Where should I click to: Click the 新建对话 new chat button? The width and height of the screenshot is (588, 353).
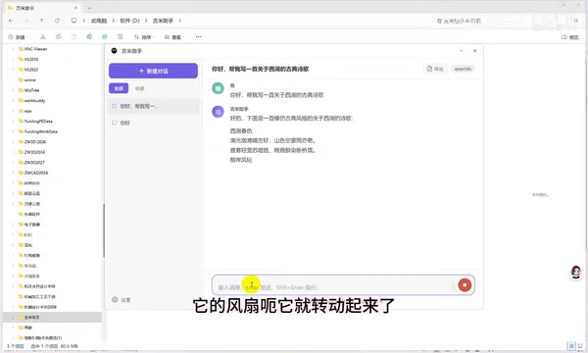point(154,71)
